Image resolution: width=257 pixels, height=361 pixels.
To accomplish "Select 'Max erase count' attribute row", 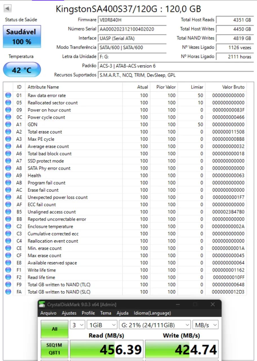I will click(125, 256).
